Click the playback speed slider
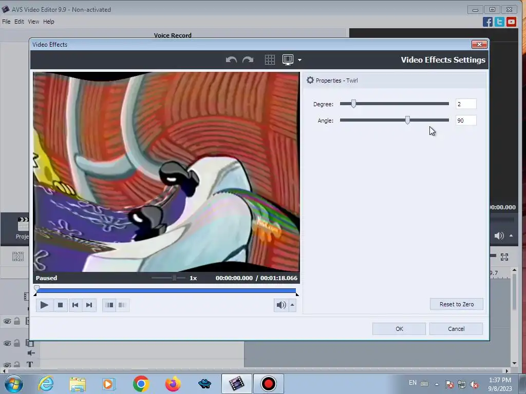The image size is (526, 394). tap(168, 278)
